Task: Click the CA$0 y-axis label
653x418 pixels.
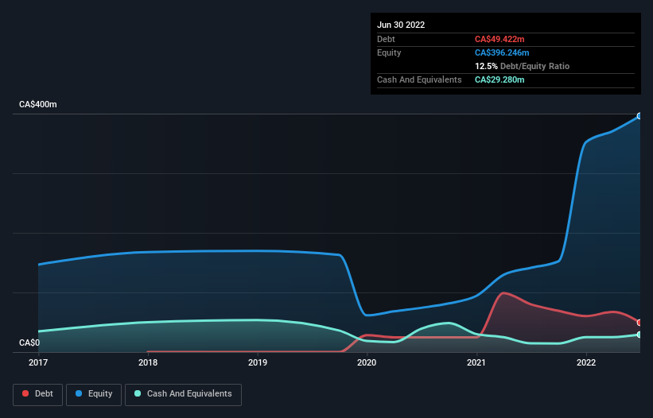Action: [x=29, y=343]
